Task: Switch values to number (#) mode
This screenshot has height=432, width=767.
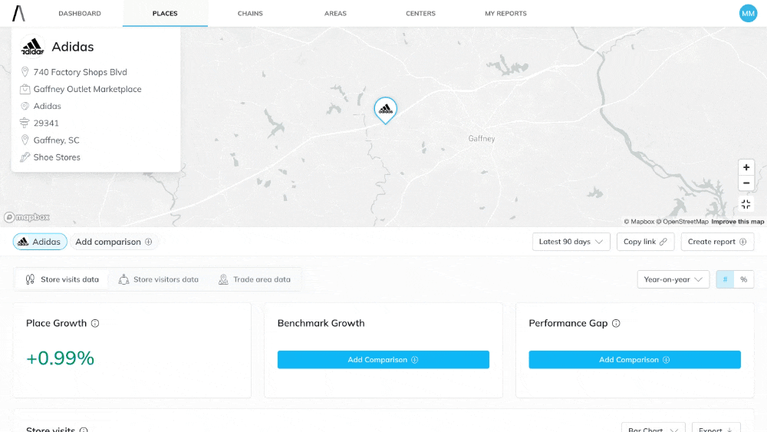Action: click(x=725, y=279)
